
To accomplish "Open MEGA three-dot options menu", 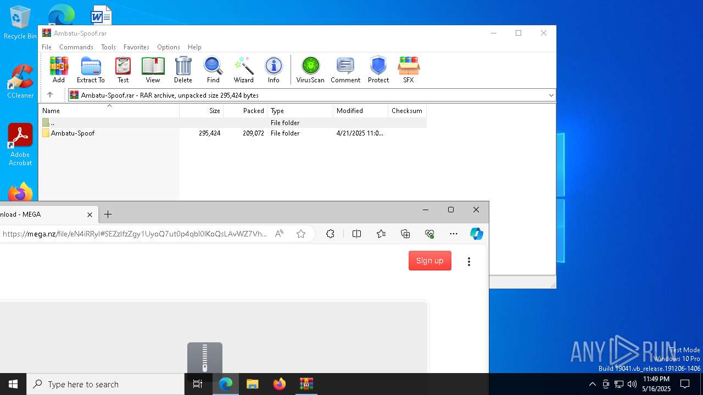I will pos(469,262).
